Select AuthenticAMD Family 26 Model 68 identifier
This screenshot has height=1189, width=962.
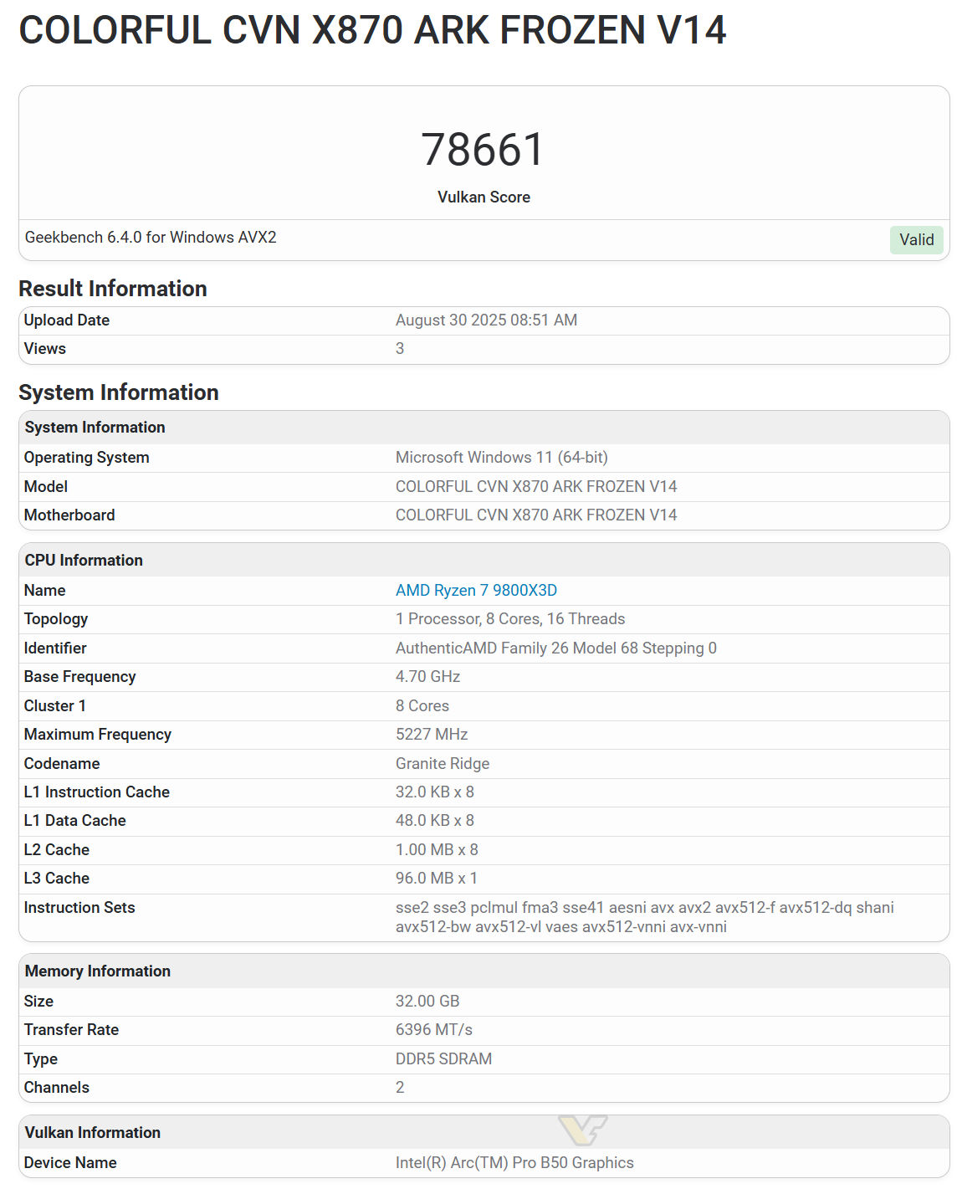556,648
